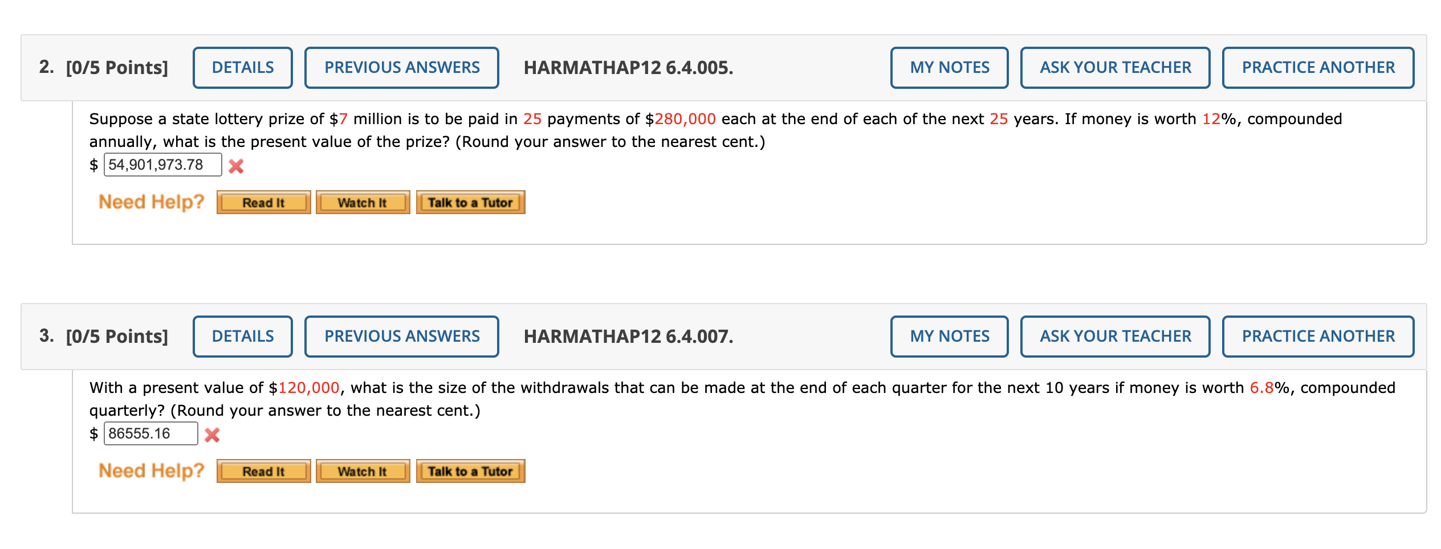Click Talk to a Tutor for question 3
Image resolution: width=1441 pixels, height=549 pixels.
[x=471, y=470]
